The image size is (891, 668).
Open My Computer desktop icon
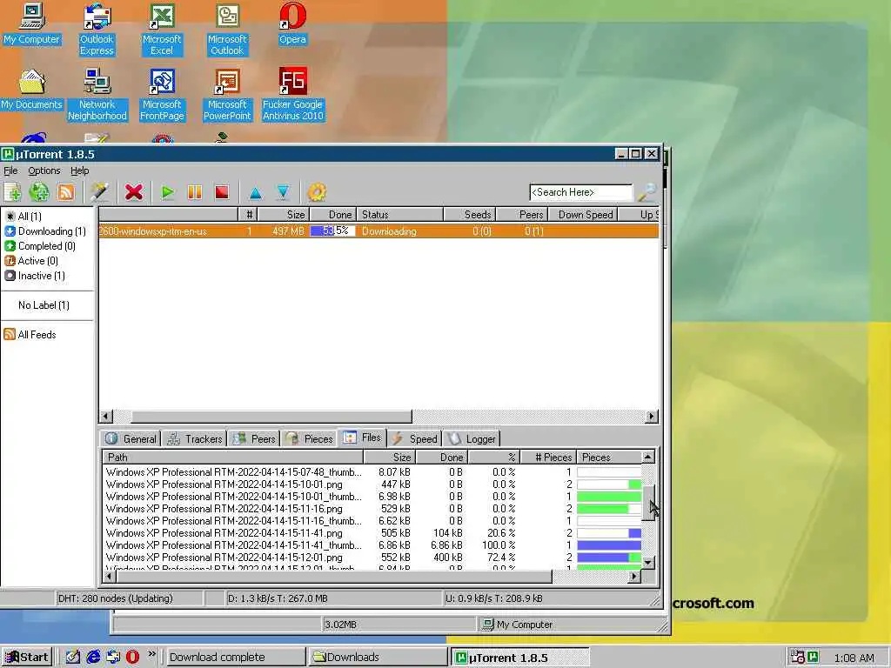32,24
